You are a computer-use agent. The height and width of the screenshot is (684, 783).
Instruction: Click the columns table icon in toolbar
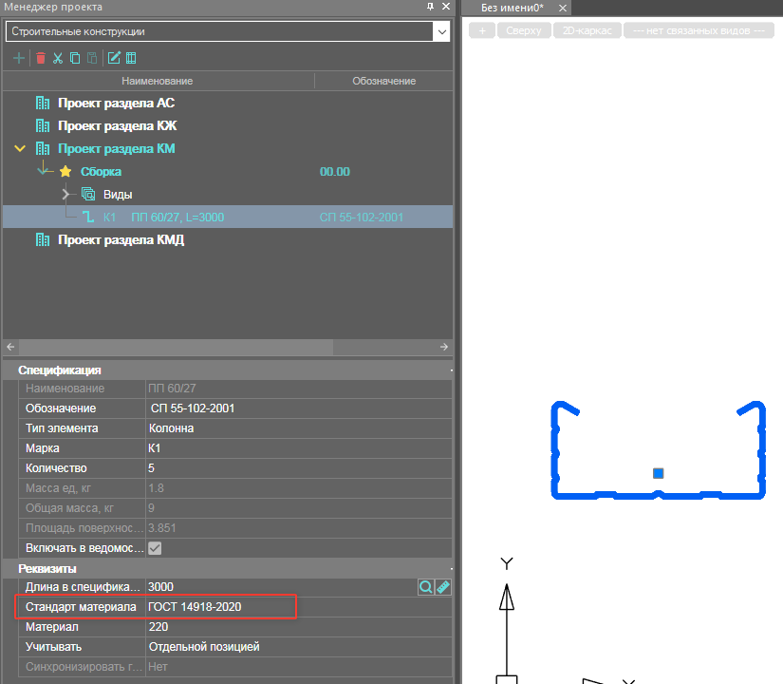click(x=131, y=58)
